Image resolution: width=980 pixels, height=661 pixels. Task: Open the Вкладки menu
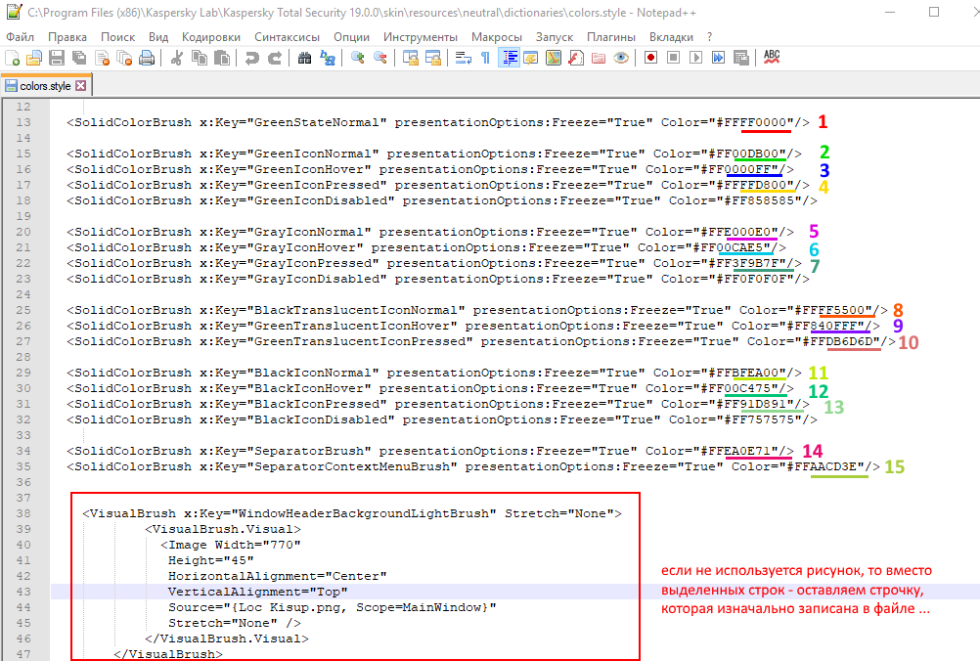click(x=671, y=37)
